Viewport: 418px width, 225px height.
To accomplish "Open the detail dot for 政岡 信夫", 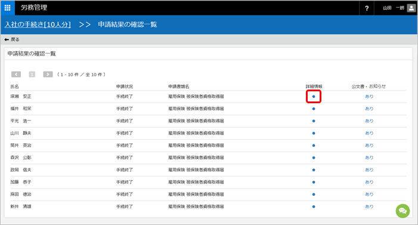I will 314,170.
